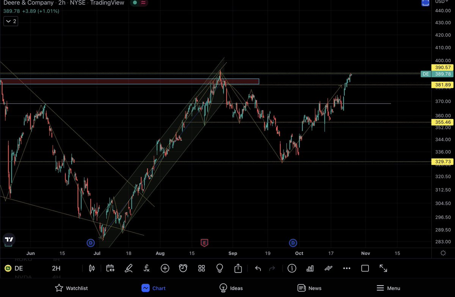
Task: Tap the Sep label on the time axis
Action: (x=232, y=253)
